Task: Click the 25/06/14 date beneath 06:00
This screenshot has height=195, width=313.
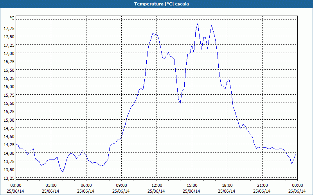Action: click(86, 191)
